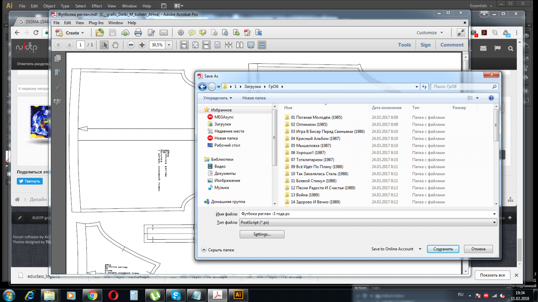Screen dimensions: 538x302
Task: Open the Save As dialog help icon
Action: [x=491, y=98]
